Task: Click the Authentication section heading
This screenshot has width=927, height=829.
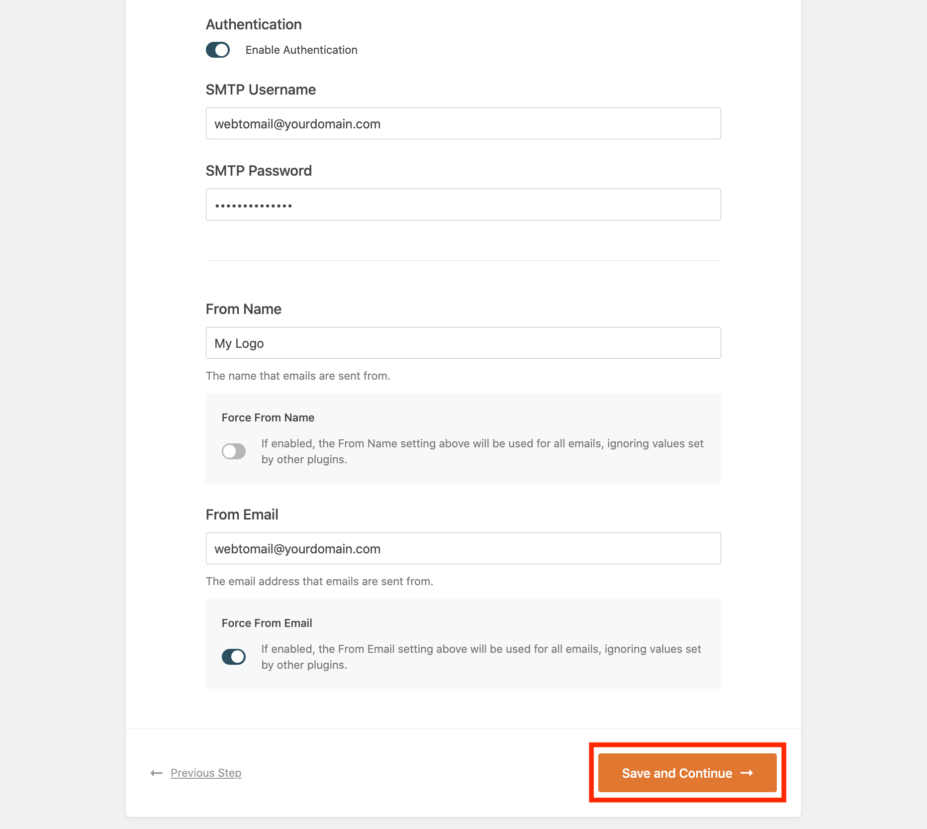Action: (254, 24)
